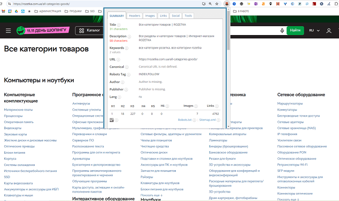The image size is (339, 201).
Task: Click the dark red 's' extension icon
Action: (x=314, y=4)
